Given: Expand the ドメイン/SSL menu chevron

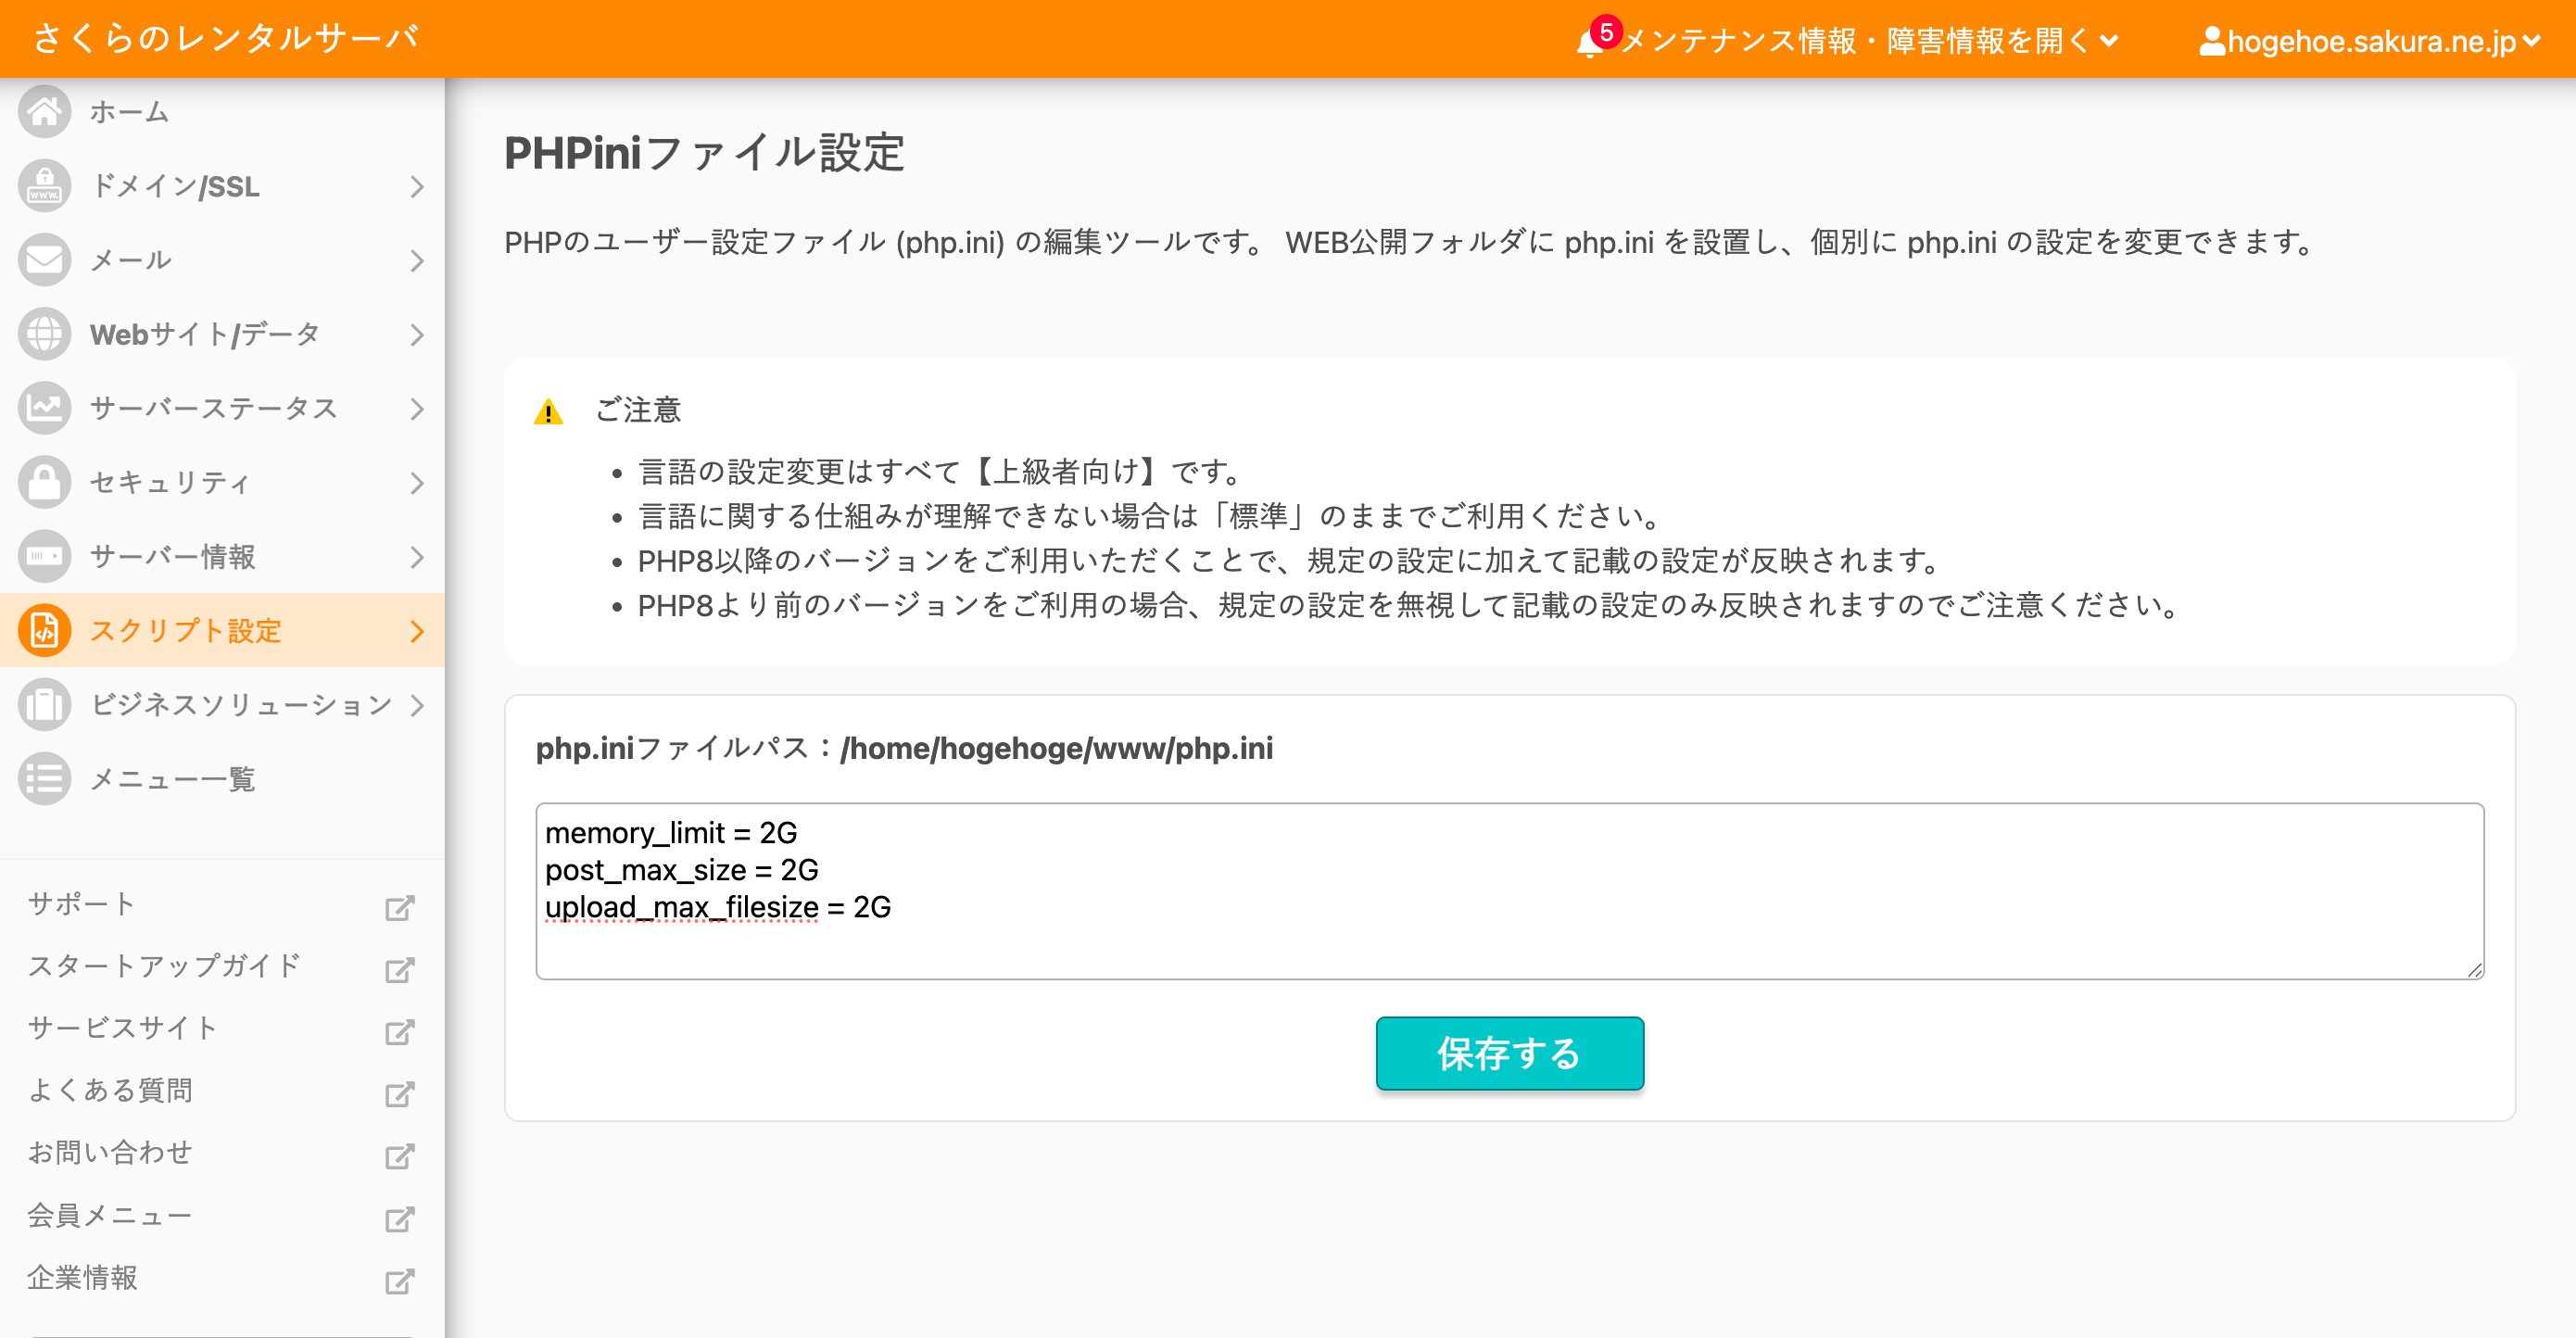Looking at the screenshot, I should tap(417, 187).
